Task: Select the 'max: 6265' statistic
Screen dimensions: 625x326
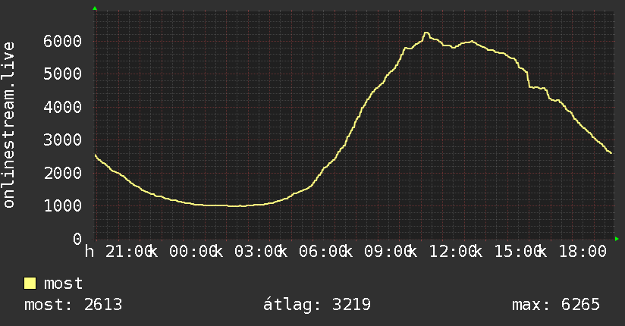Action: [556, 305]
